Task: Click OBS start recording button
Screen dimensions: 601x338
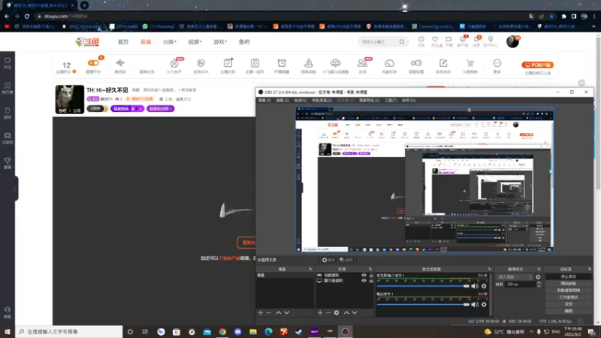Action: click(568, 284)
